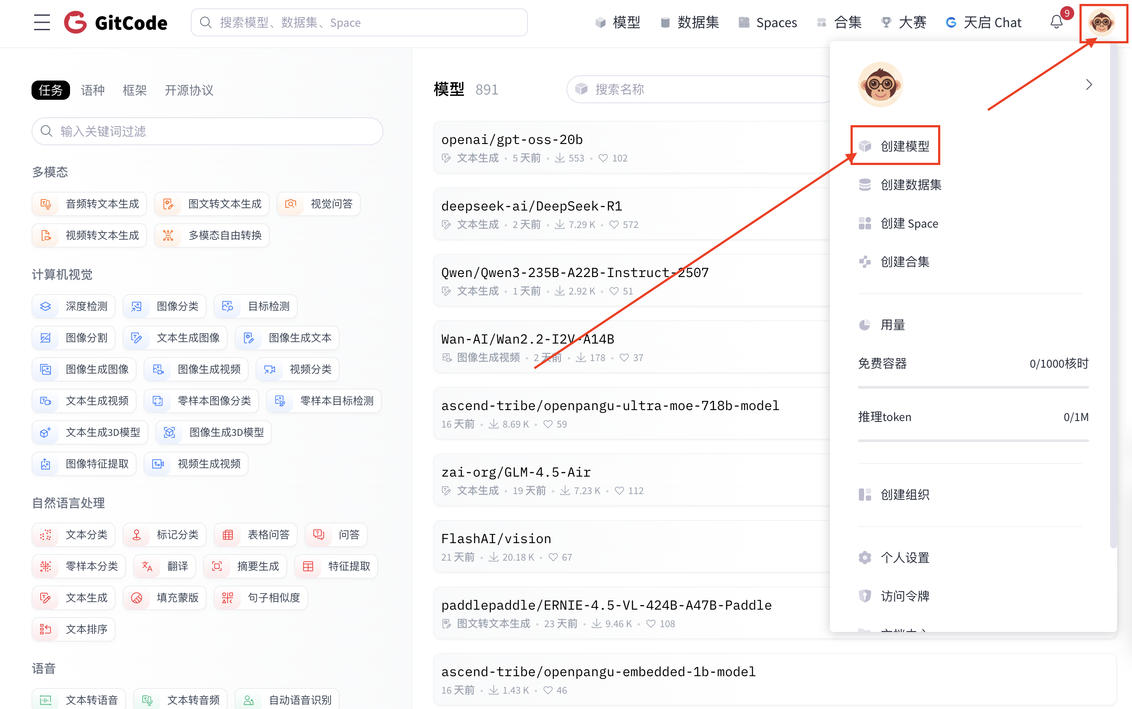Click the 视频生成视频 tag icon
Viewport: 1132px width, 709px height.
click(x=158, y=464)
